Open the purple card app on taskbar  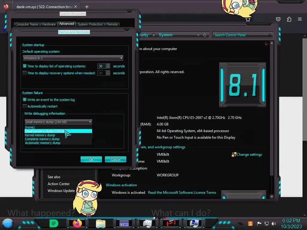(x=124, y=223)
